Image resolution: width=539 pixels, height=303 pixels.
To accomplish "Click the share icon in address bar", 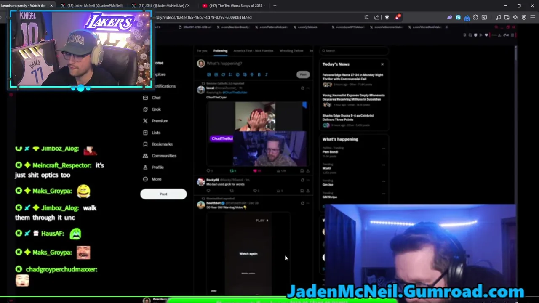I will pyautogui.click(x=376, y=17).
